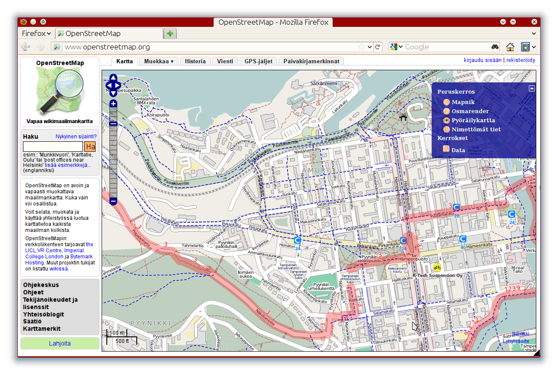
Task: Click the yellow bicycle shop marker
Action: click(x=437, y=267)
